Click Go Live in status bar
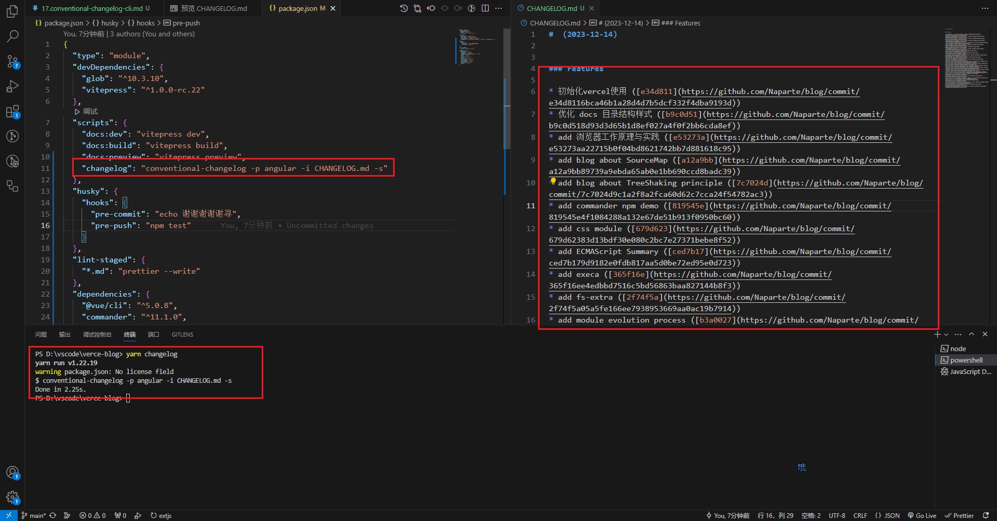The width and height of the screenshot is (997, 521). click(922, 515)
